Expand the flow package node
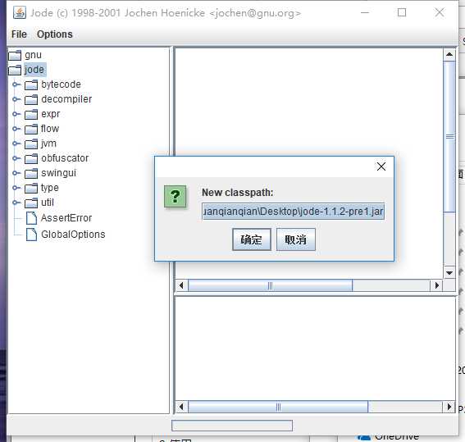 tap(16, 129)
